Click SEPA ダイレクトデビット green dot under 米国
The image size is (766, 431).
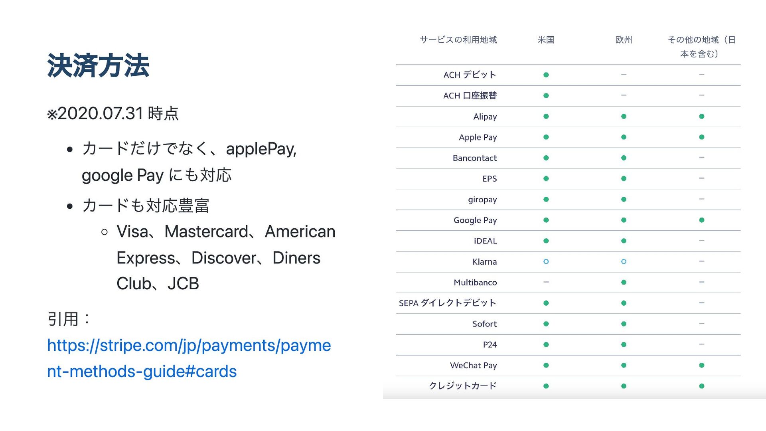[546, 303]
